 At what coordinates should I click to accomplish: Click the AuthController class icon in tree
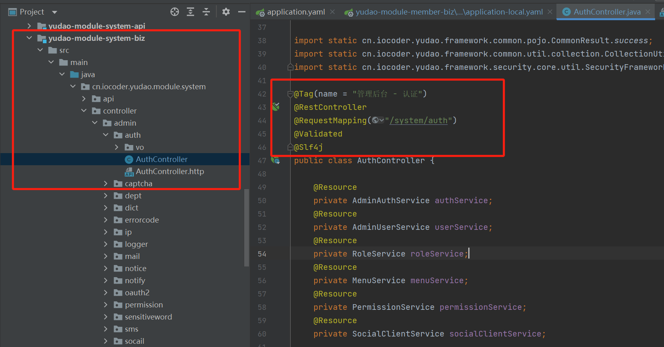pyautogui.click(x=129, y=160)
